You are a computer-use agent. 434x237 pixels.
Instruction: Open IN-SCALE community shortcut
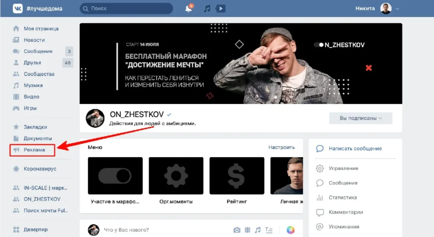tap(45, 188)
